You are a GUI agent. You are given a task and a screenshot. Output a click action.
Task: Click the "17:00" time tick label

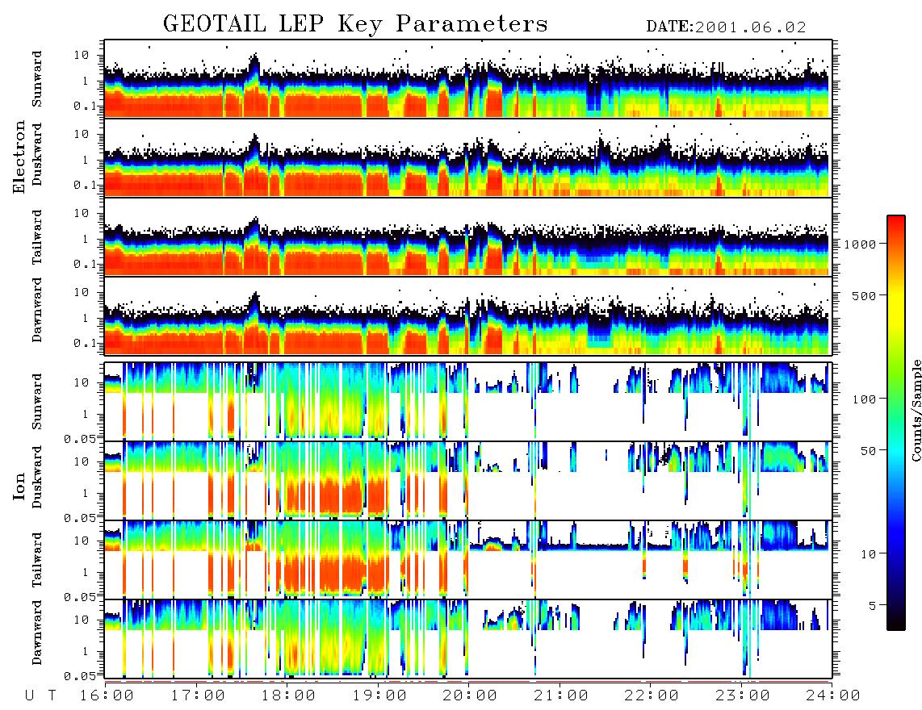(x=198, y=696)
